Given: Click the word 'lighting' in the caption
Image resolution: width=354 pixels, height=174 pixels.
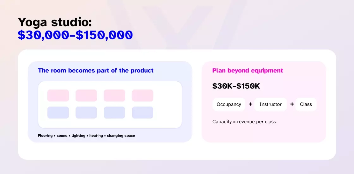Looking at the screenshot, I should (78, 136).
